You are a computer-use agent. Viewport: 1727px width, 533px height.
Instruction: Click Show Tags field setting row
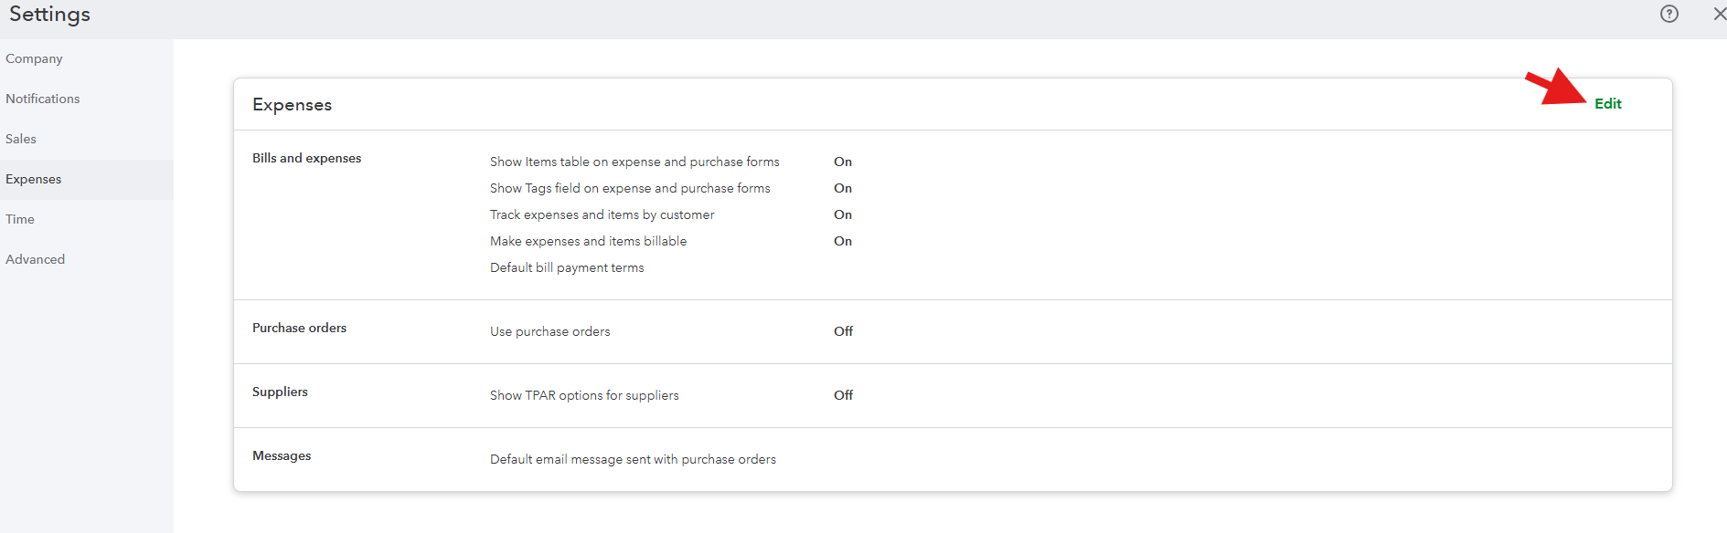[x=630, y=188]
